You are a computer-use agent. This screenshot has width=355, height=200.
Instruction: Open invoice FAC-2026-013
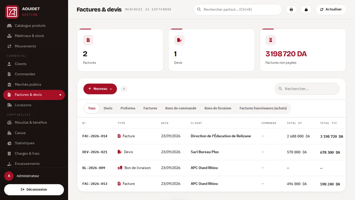pos(95,184)
